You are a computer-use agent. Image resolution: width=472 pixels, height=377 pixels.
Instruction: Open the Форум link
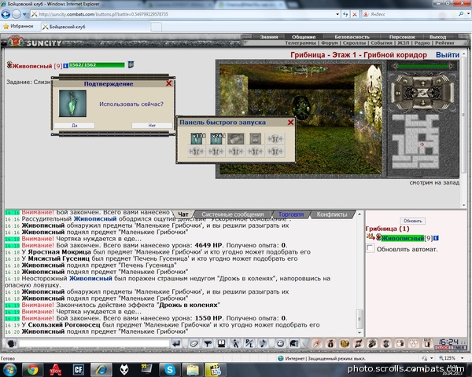pyautogui.click(x=329, y=43)
